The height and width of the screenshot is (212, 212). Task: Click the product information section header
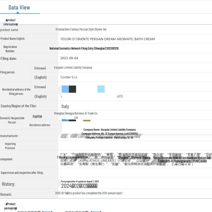click(11, 22)
